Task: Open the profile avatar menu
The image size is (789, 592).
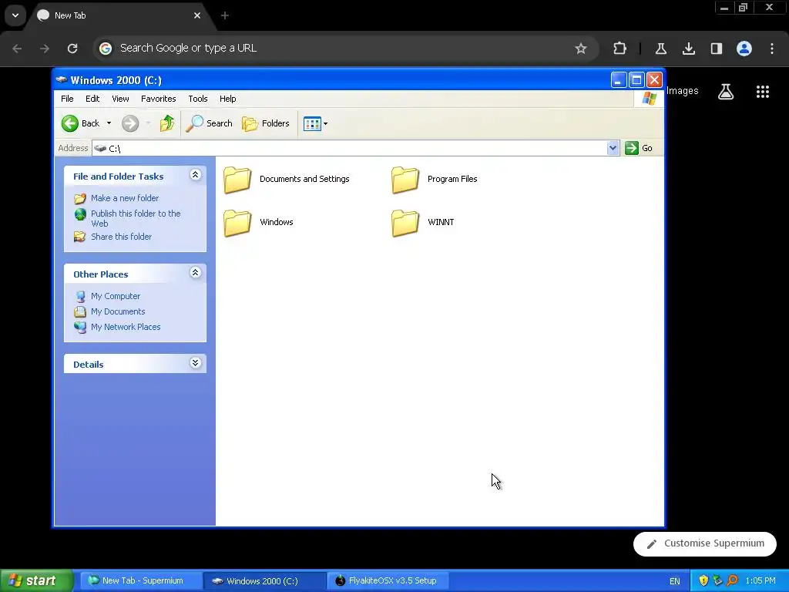Action: pos(744,49)
